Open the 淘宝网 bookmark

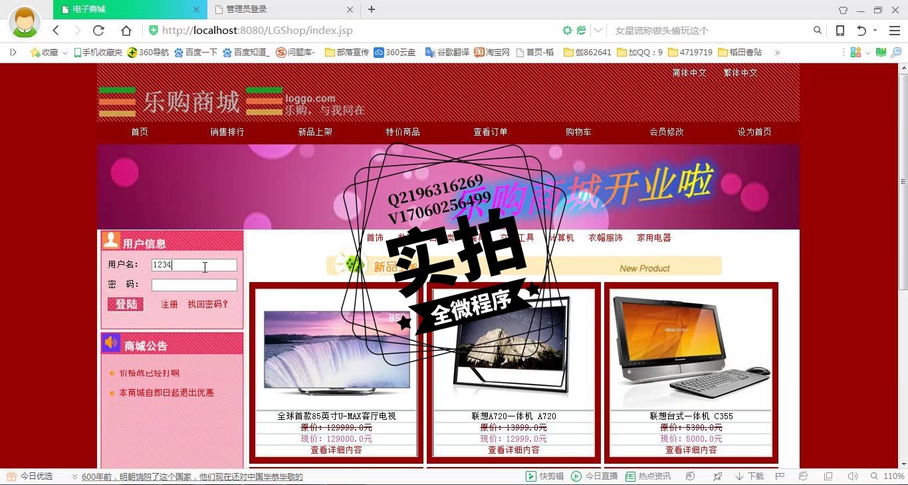click(492, 52)
